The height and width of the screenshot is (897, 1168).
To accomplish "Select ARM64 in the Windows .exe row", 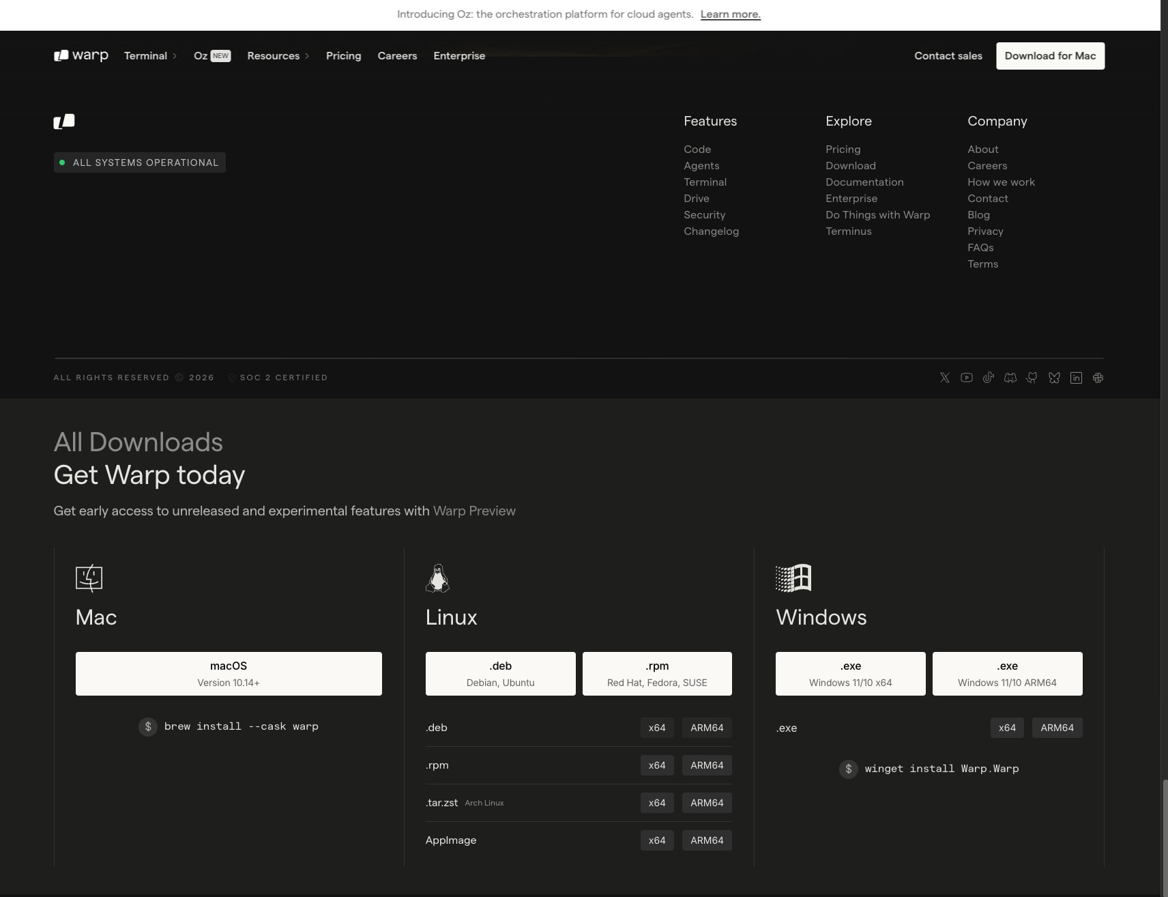I will coord(1057,728).
